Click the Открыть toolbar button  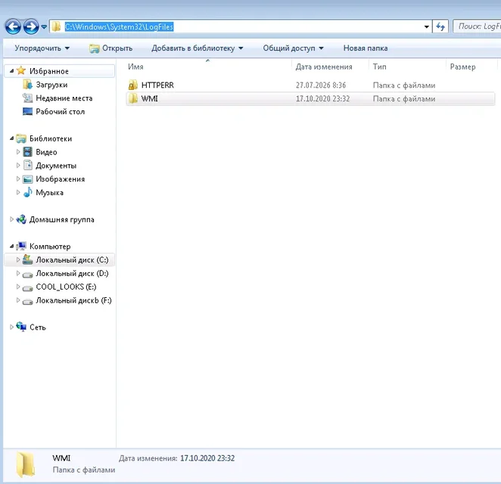pyautogui.click(x=110, y=48)
